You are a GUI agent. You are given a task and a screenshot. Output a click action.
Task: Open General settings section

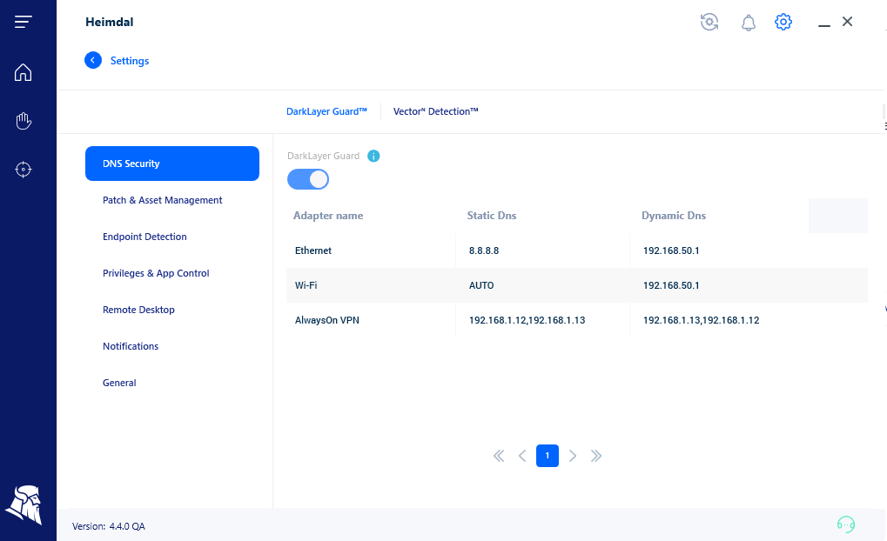[x=119, y=383]
